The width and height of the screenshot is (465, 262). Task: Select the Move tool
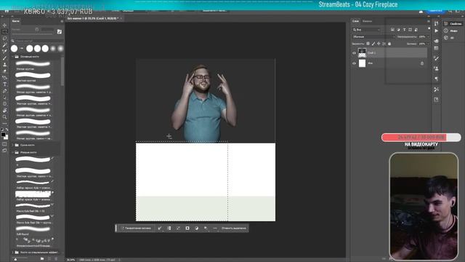pos(4,25)
